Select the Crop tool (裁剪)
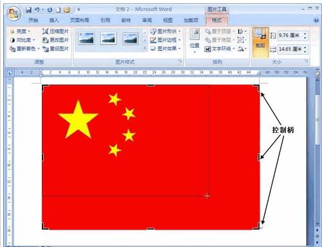 point(261,42)
